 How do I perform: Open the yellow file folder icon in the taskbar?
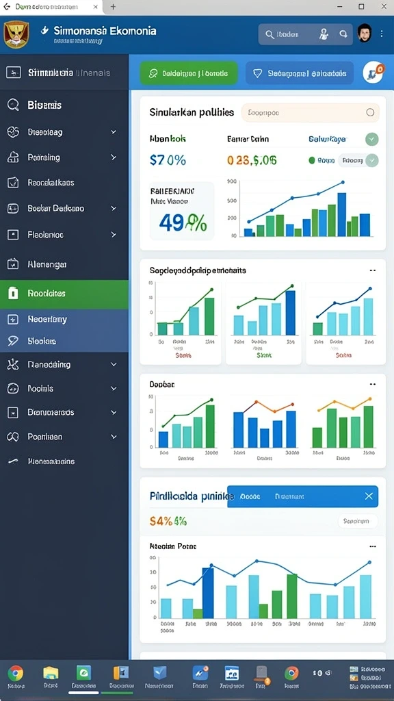[51, 673]
